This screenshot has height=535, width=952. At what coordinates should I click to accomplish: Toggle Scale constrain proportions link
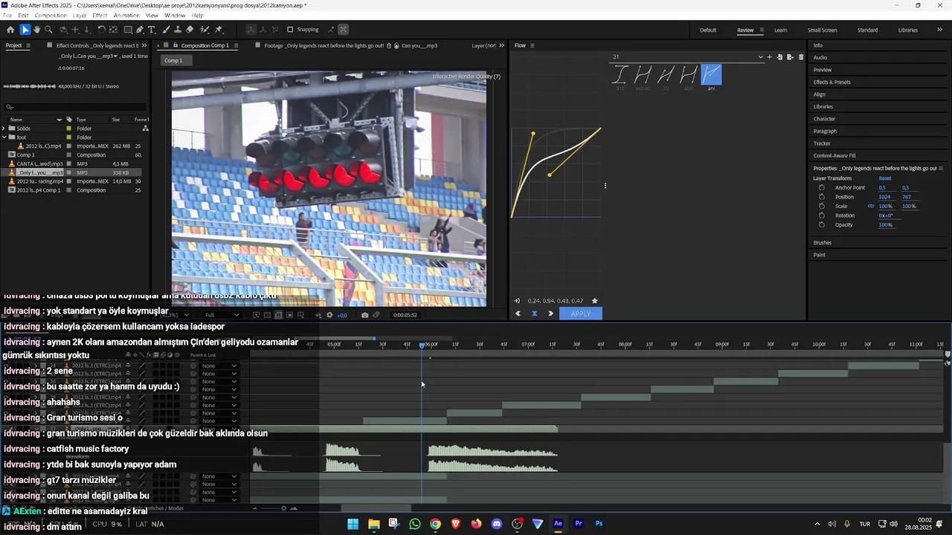tap(871, 206)
